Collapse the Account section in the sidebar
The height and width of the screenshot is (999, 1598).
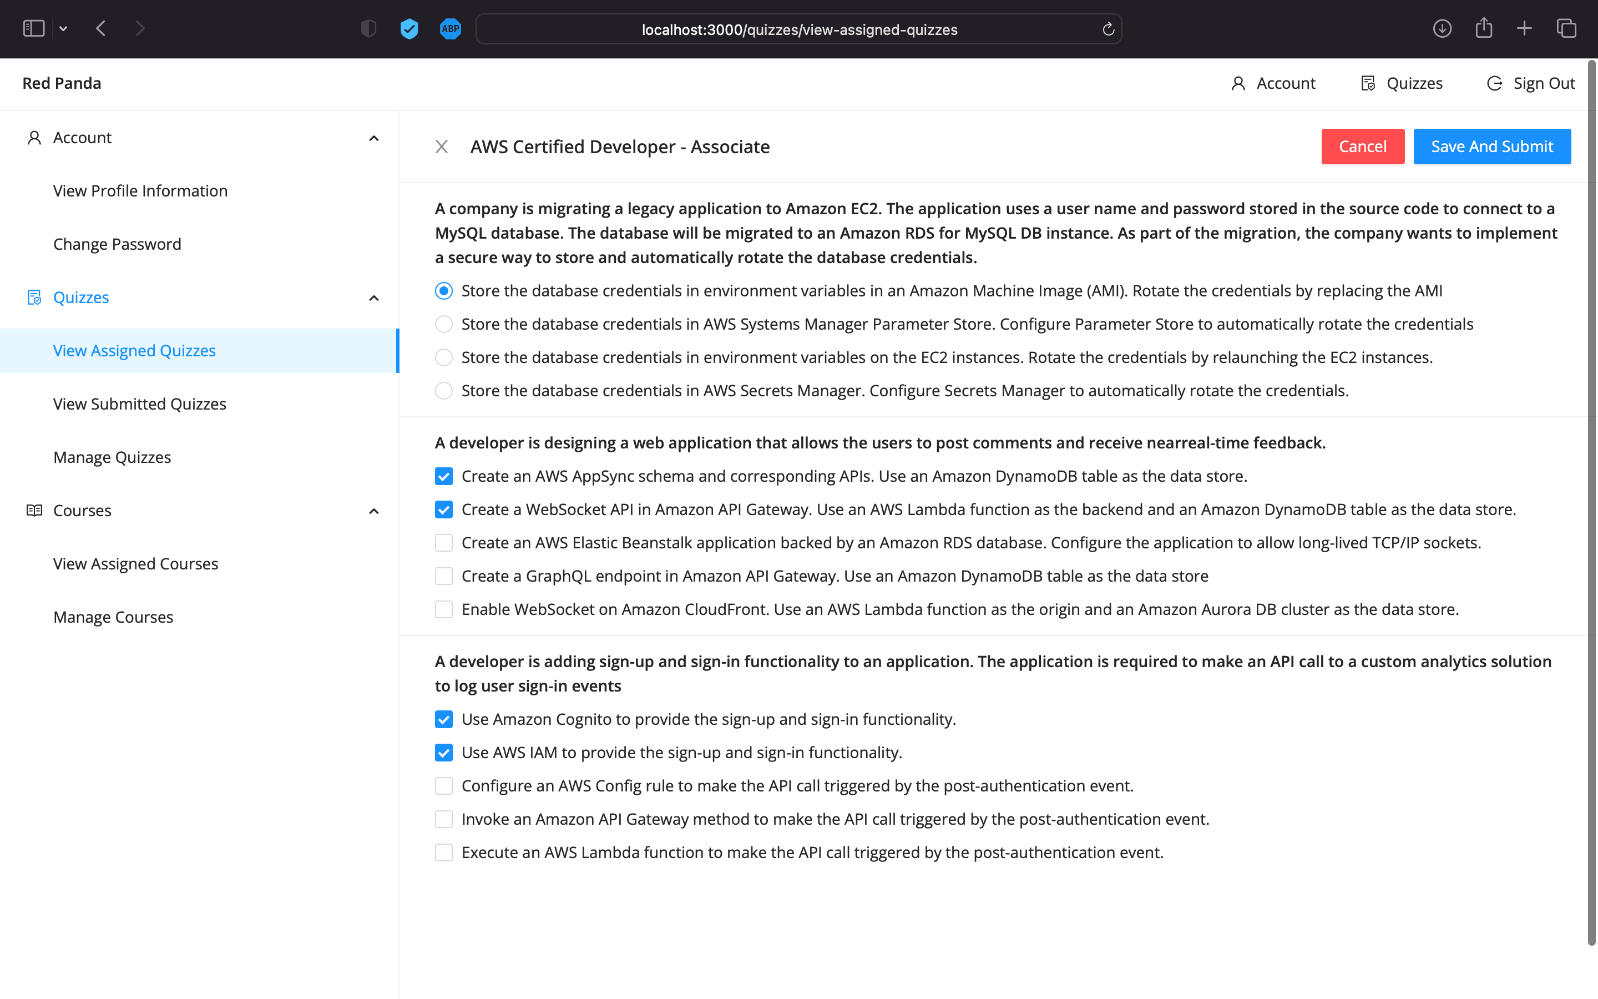[x=374, y=138]
